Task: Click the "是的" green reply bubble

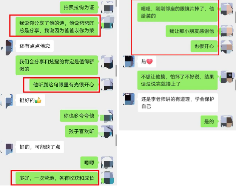Action: pos(209,121)
